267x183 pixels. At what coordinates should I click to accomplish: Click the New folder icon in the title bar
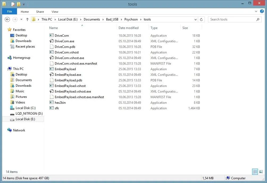tap(19, 4)
